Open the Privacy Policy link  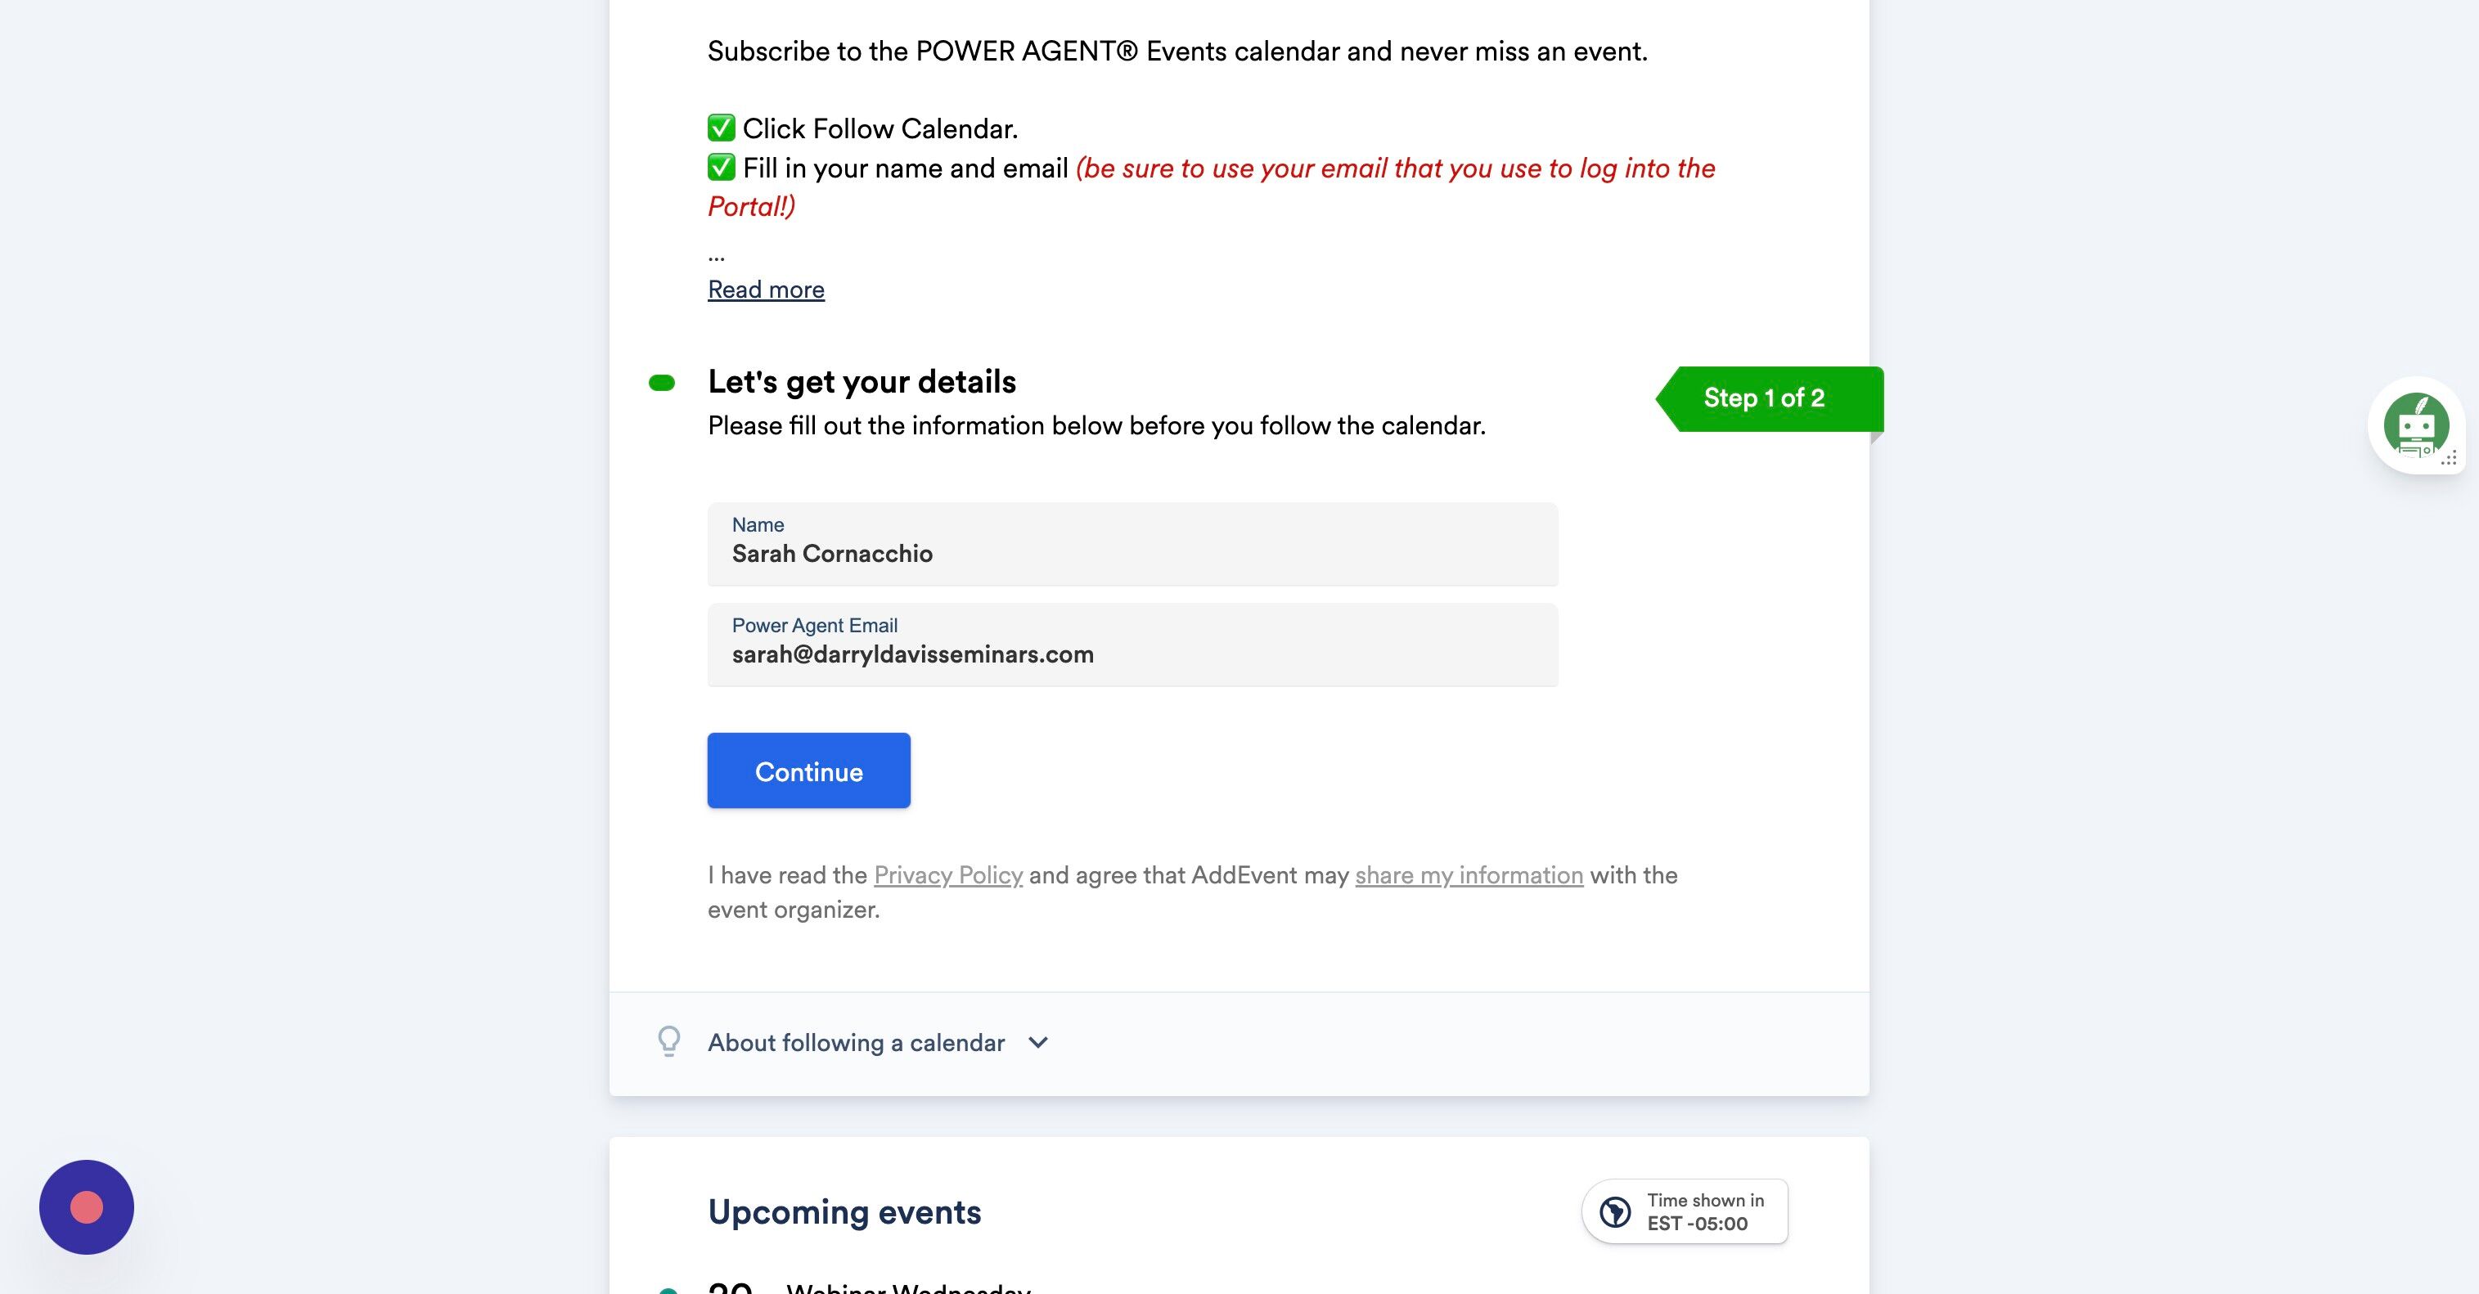[x=948, y=874]
